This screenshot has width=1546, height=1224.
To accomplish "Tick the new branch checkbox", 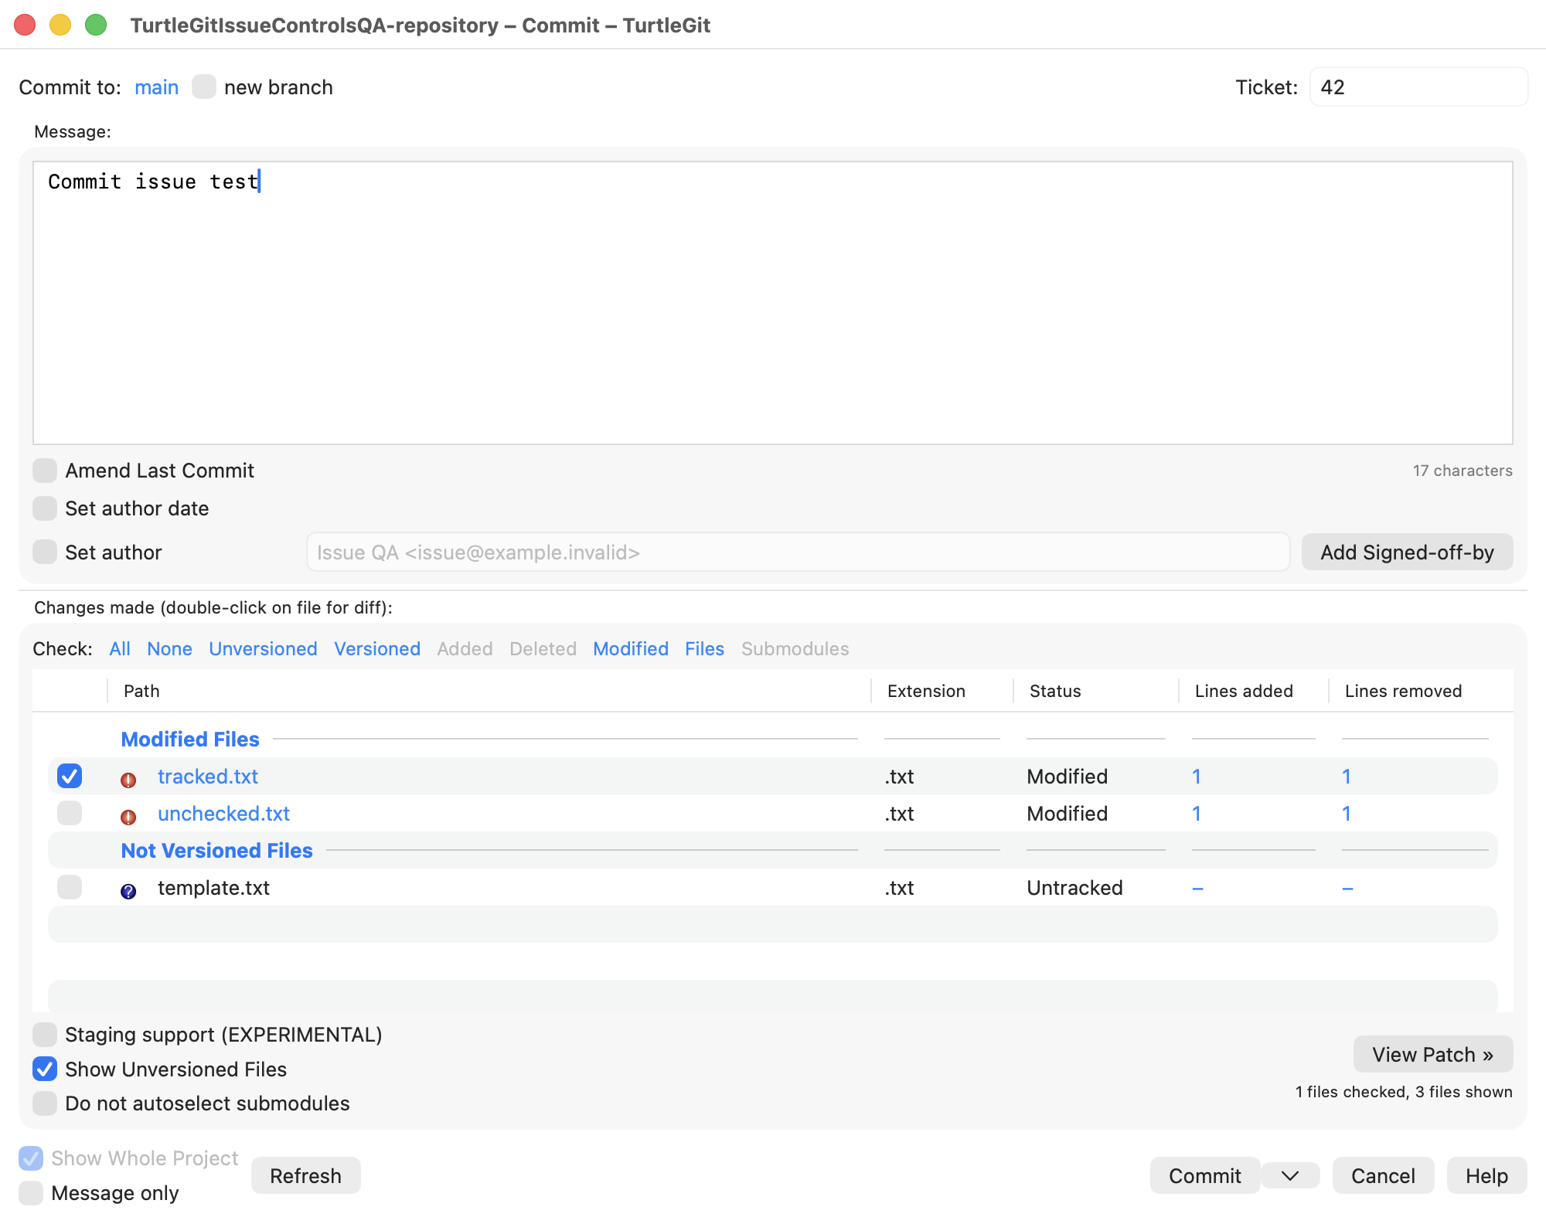I will click(x=204, y=87).
